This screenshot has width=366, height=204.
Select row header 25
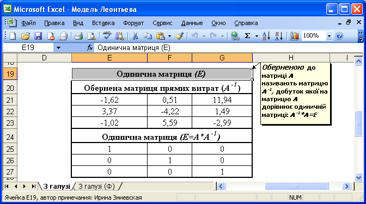tap(10, 149)
